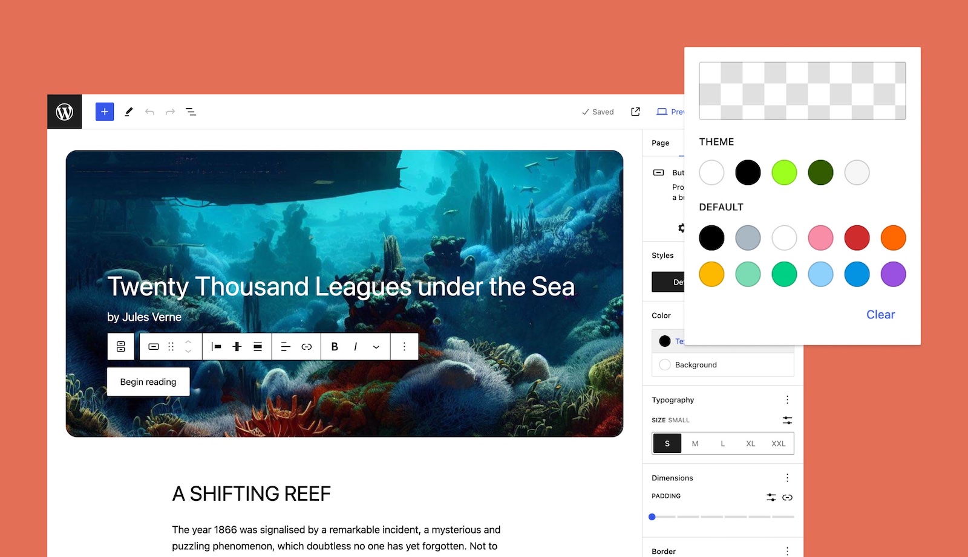Click the justify items left icon

216,347
